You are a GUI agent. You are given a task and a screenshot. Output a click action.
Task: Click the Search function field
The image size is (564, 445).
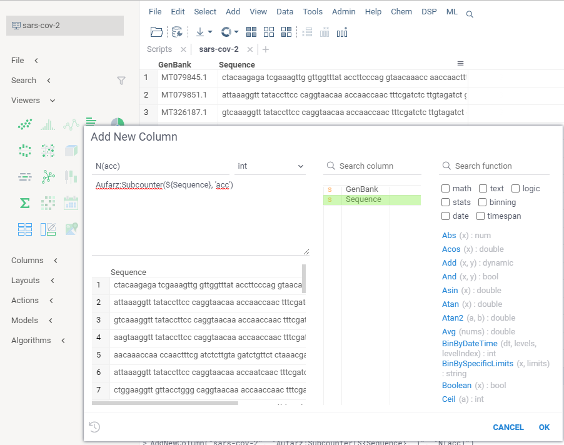tap(494, 166)
